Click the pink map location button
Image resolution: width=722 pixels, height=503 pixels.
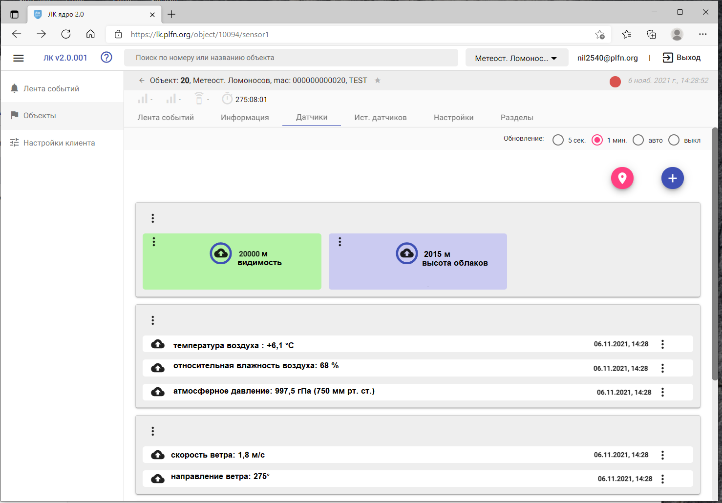[x=622, y=178]
